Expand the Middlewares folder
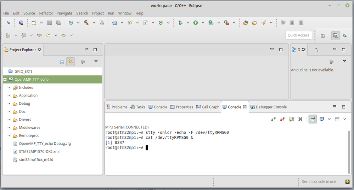This screenshot has height=190, width=354. (x=9, y=127)
